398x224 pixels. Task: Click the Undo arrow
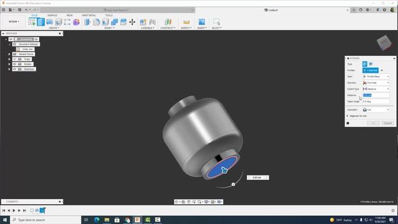[26, 10]
